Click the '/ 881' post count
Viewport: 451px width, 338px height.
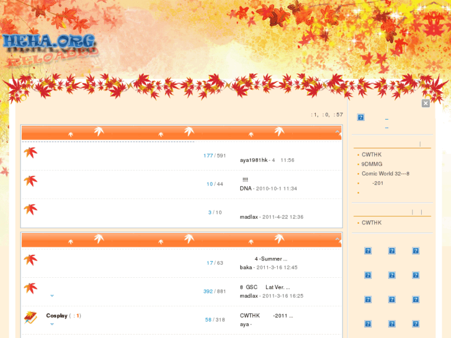click(220, 291)
